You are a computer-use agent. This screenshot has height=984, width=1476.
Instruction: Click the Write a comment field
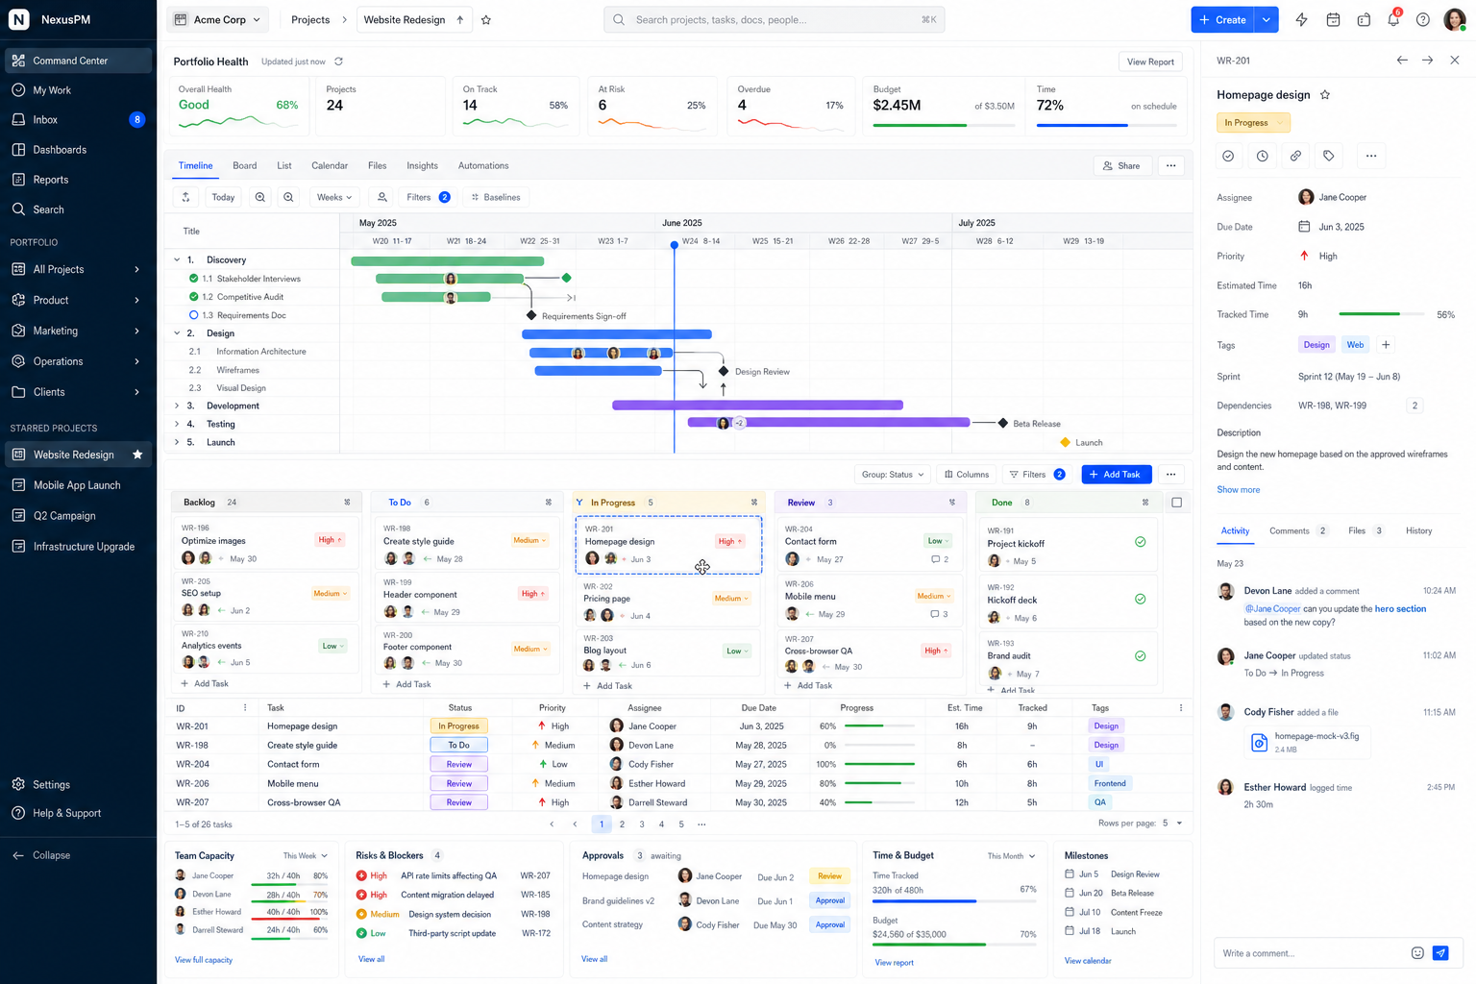click(1309, 953)
